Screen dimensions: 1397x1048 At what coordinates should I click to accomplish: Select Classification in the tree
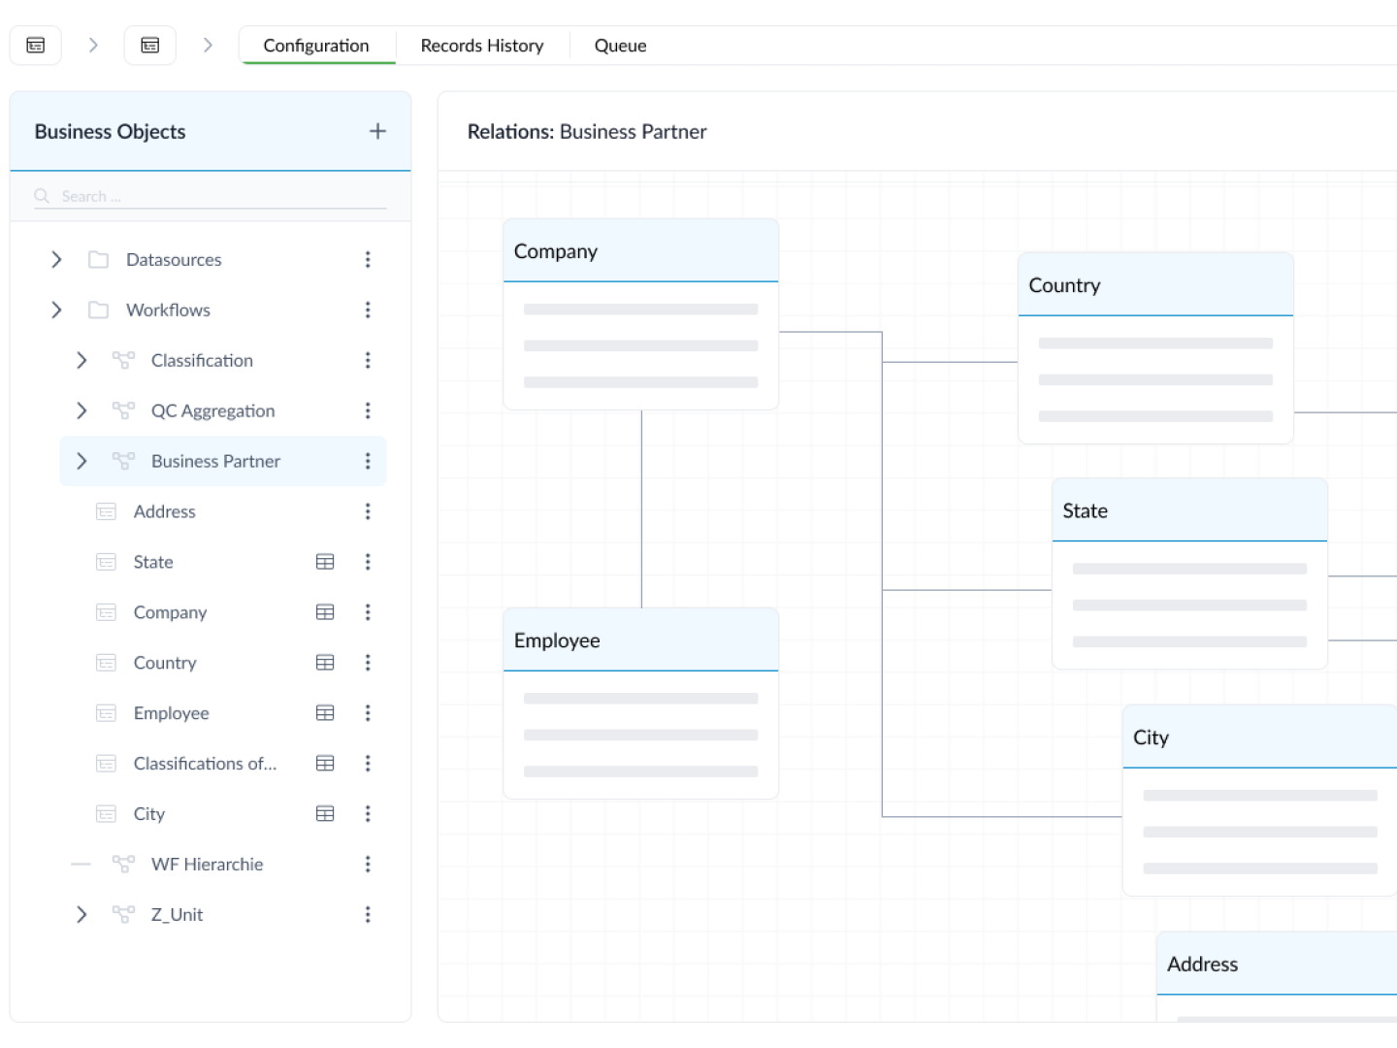click(x=202, y=360)
